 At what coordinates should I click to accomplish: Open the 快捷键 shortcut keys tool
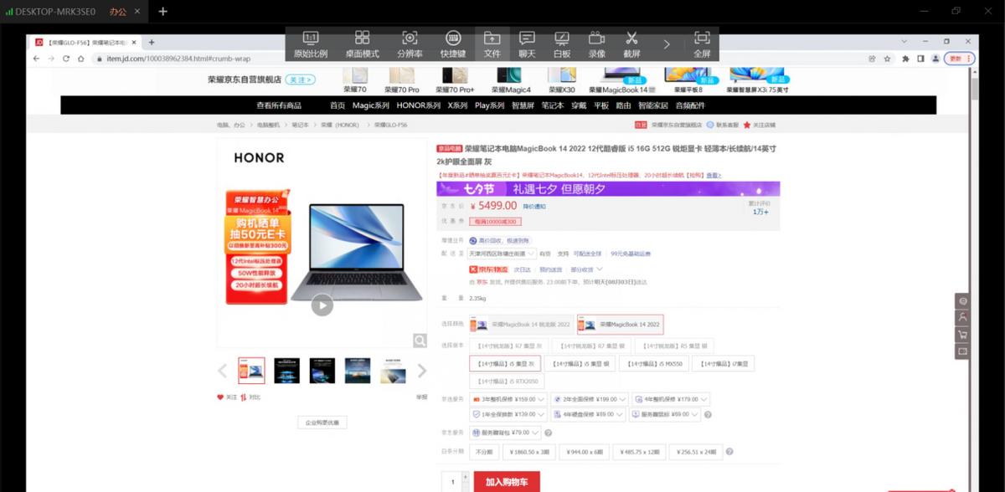(453, 44)
